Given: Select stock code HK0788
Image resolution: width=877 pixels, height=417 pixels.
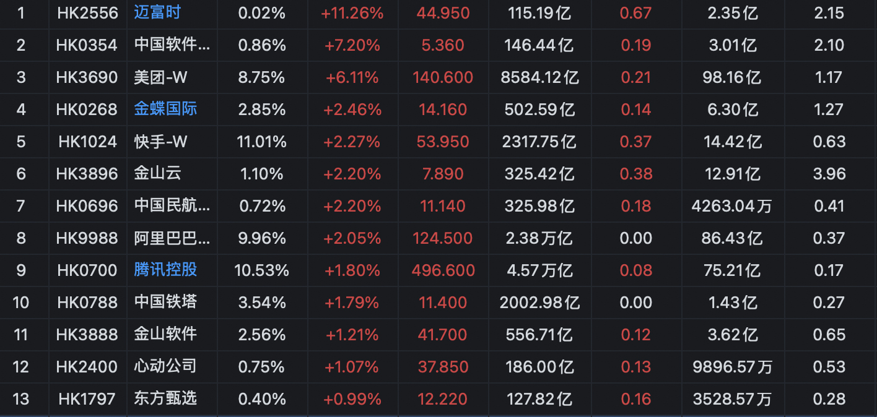Looking at the screenshot, I should tap(87, 303).
